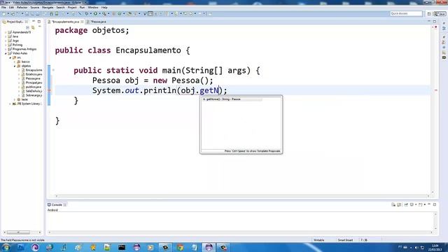Collapse the src folder node
Screen dimensions: 448x252
click(x=10, y=57)
